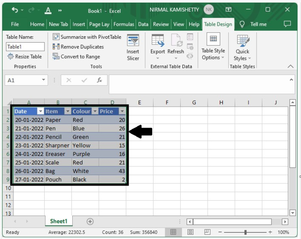Open the Review tab
The width and height of the screenshot is (301, 239).
click(x=161, y=24)
